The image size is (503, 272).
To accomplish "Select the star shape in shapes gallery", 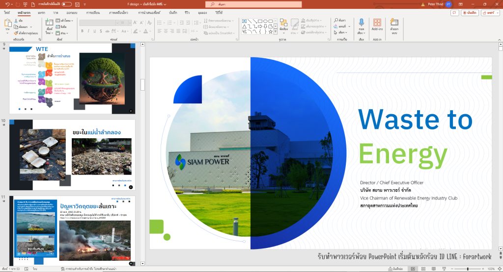I will pos(271,31).
